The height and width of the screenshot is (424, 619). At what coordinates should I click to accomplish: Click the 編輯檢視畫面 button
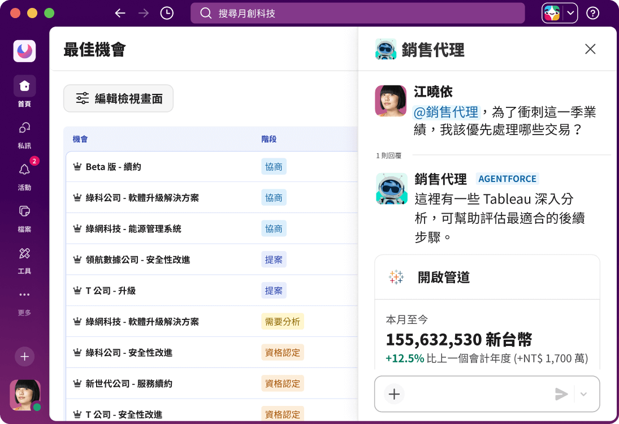pyautogui.click(x=118, y=98)
